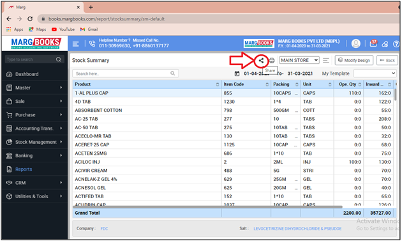Image resolution: width=402 pixels, height=241 pixels.
Task: Click the print icon next to Share
Action: [x=272, y=61]
